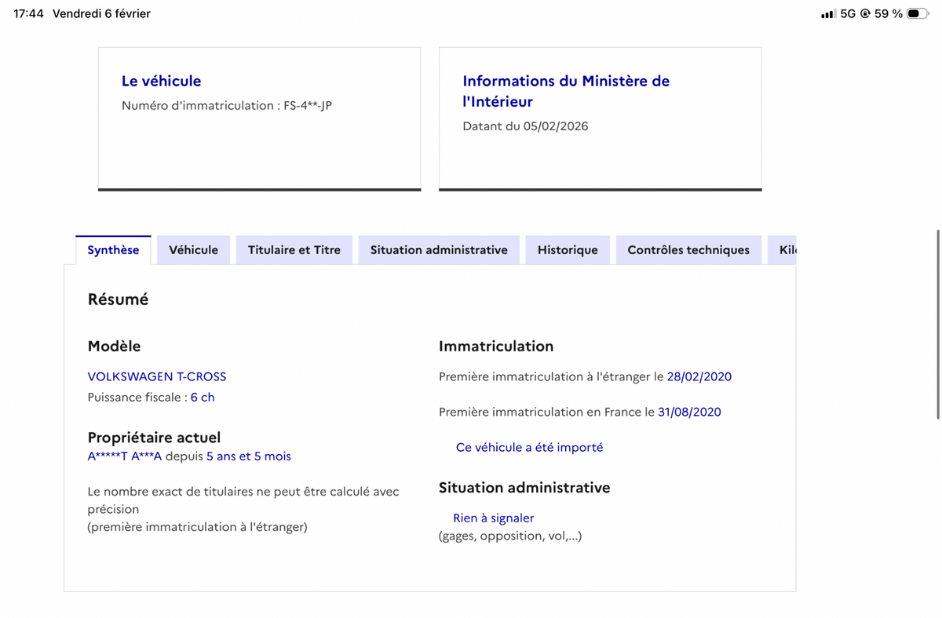Screen dimensions: 942x618
Task: Click the Propriétaire actuel heading
Action: (154, 437)
